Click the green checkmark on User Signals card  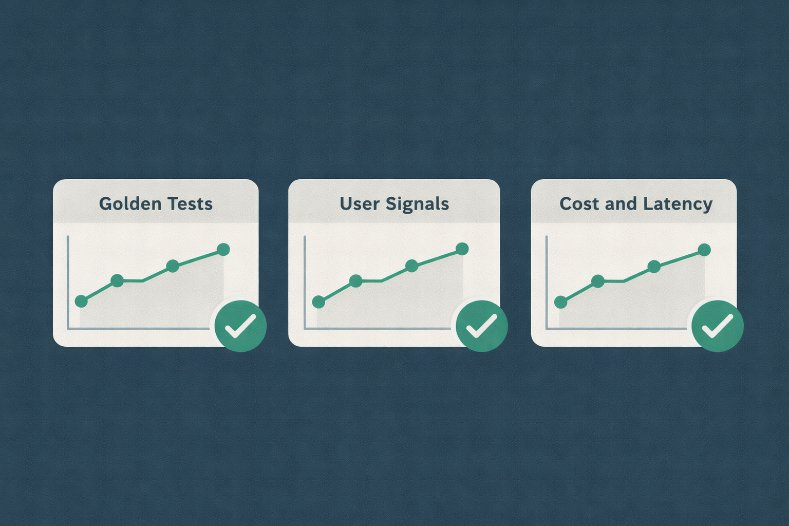[x=482, y=326]
